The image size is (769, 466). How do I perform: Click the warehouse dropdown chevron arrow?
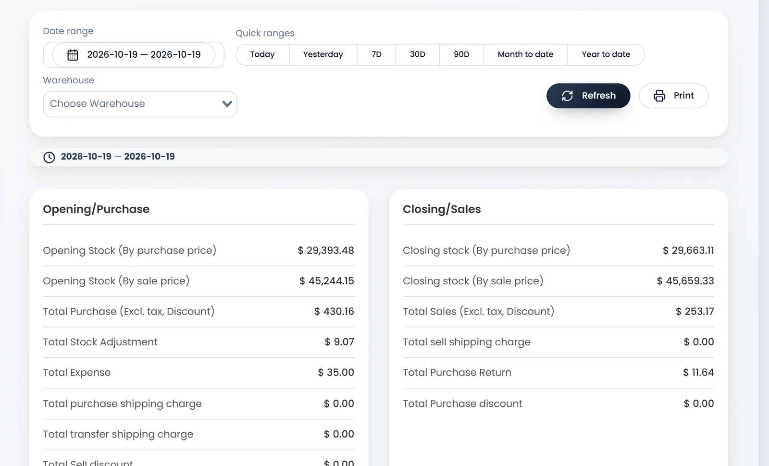click(x=227, y=104)
